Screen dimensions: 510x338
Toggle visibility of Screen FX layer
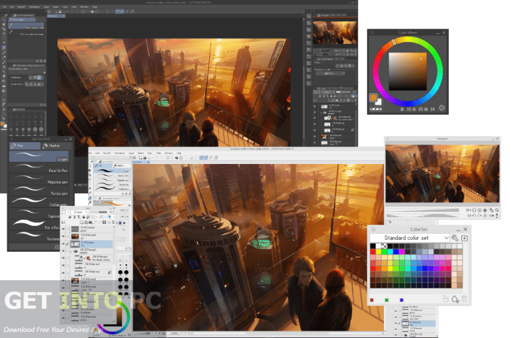(x=63, y=244)
